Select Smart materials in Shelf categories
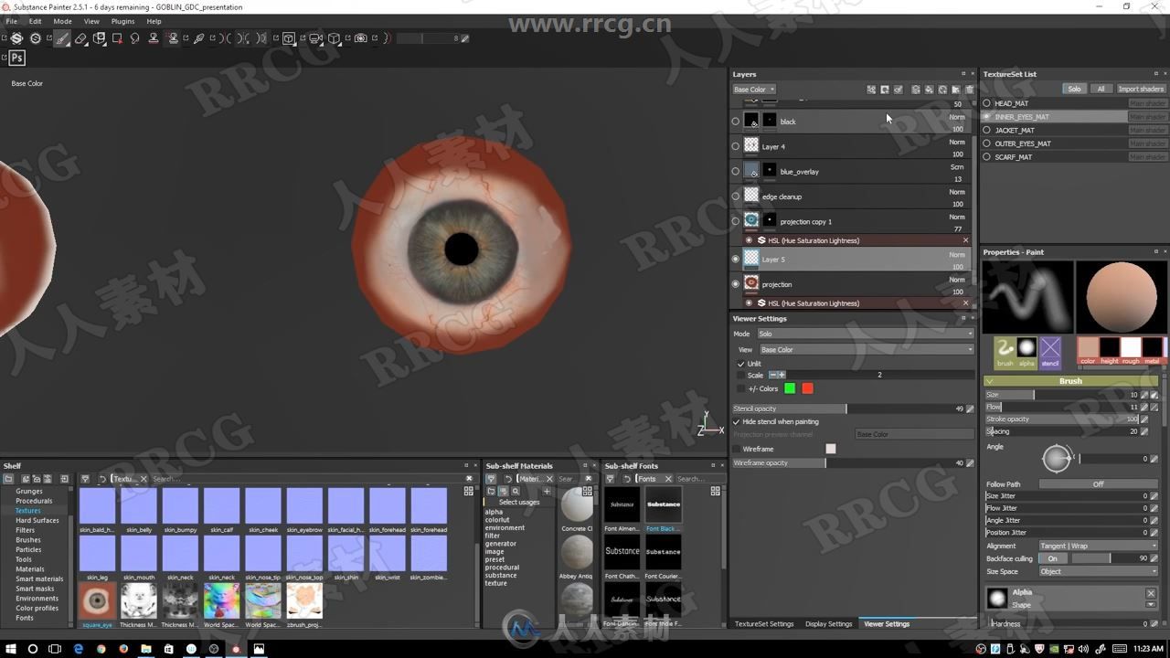This screenshot has width=1170, height=658. pyautogui.click(x=39, y=578)
